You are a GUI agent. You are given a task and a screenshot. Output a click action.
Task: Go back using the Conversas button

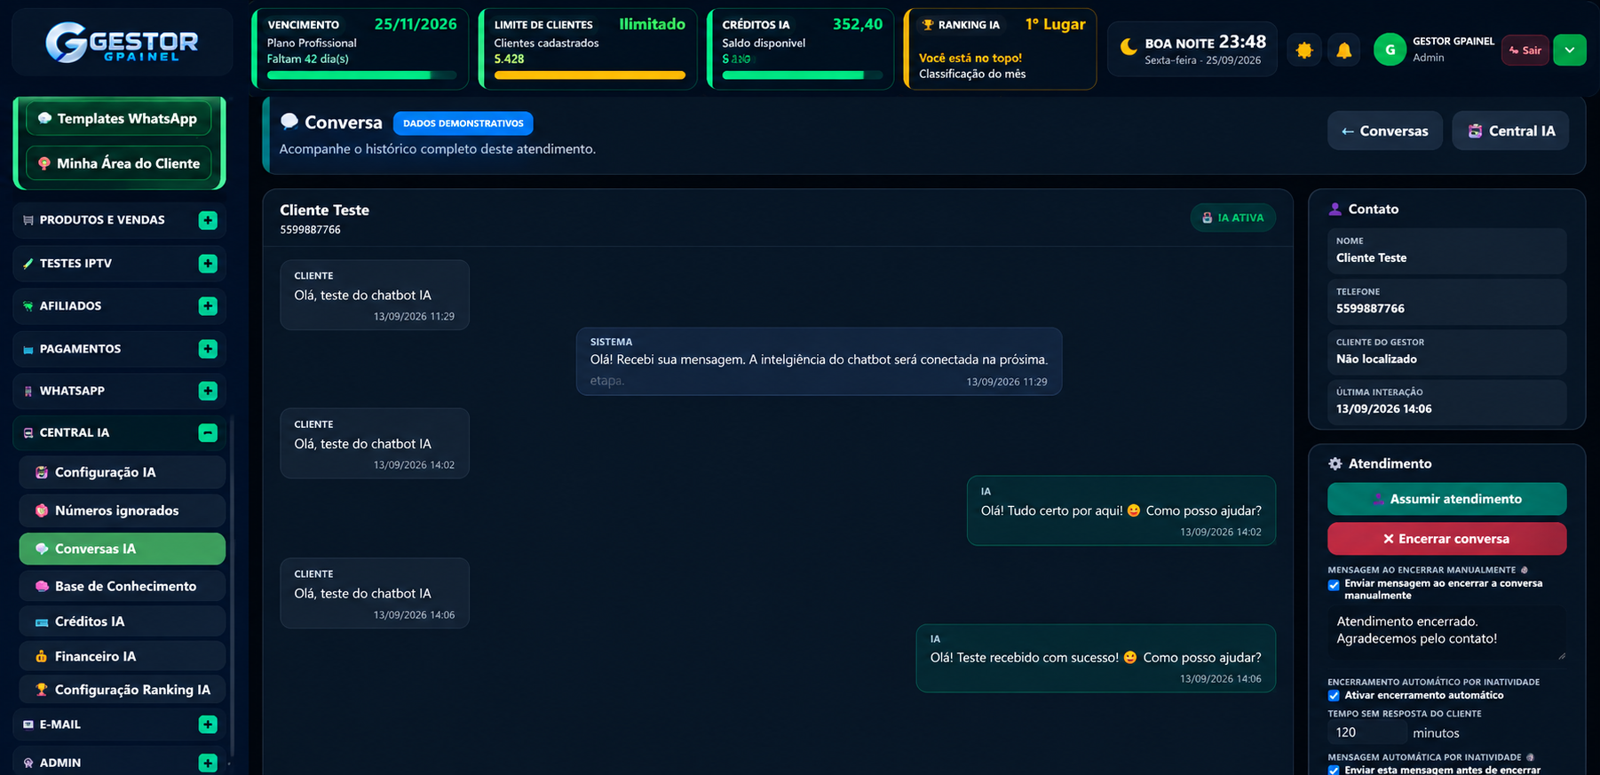[x=1385, y=130]
